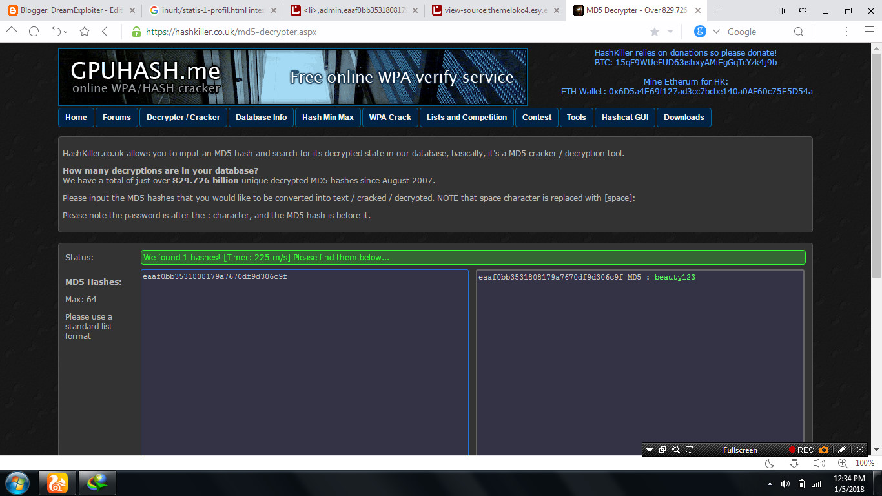Click the Fullscreen mode label on recorder
Image resolution: width=882 pixels, height=496 pixels.
click(x=740, y=449)
